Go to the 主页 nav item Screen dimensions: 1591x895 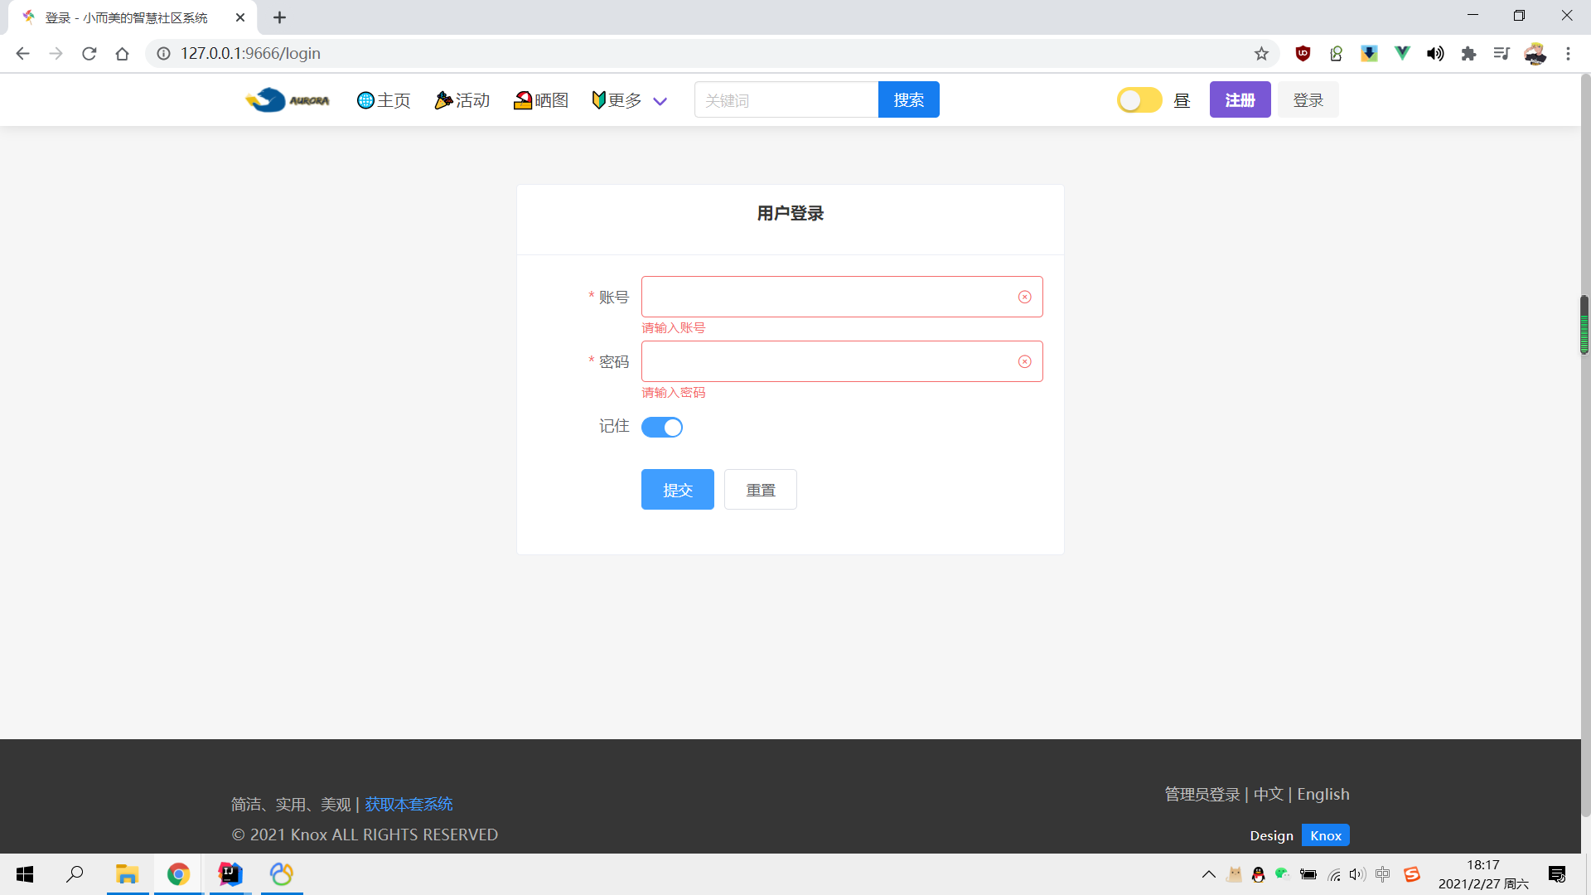384,100
